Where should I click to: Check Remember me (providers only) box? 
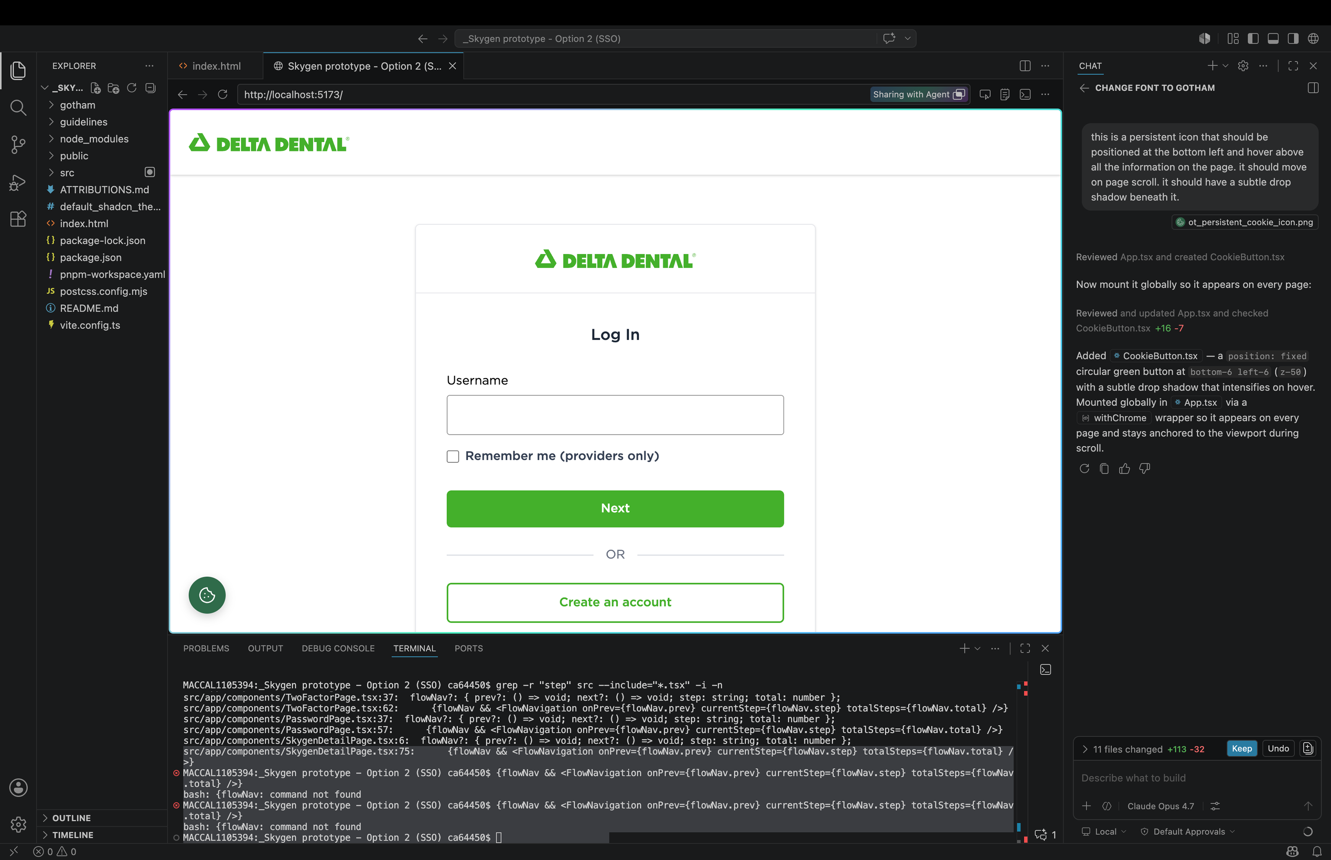(453, 456)
